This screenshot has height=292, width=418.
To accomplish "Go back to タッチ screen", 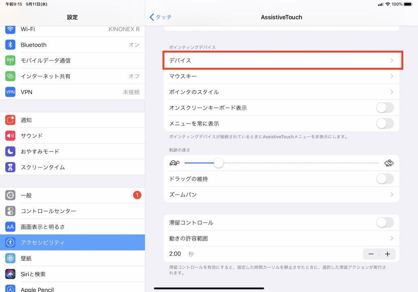I will [x=161, y=17].
